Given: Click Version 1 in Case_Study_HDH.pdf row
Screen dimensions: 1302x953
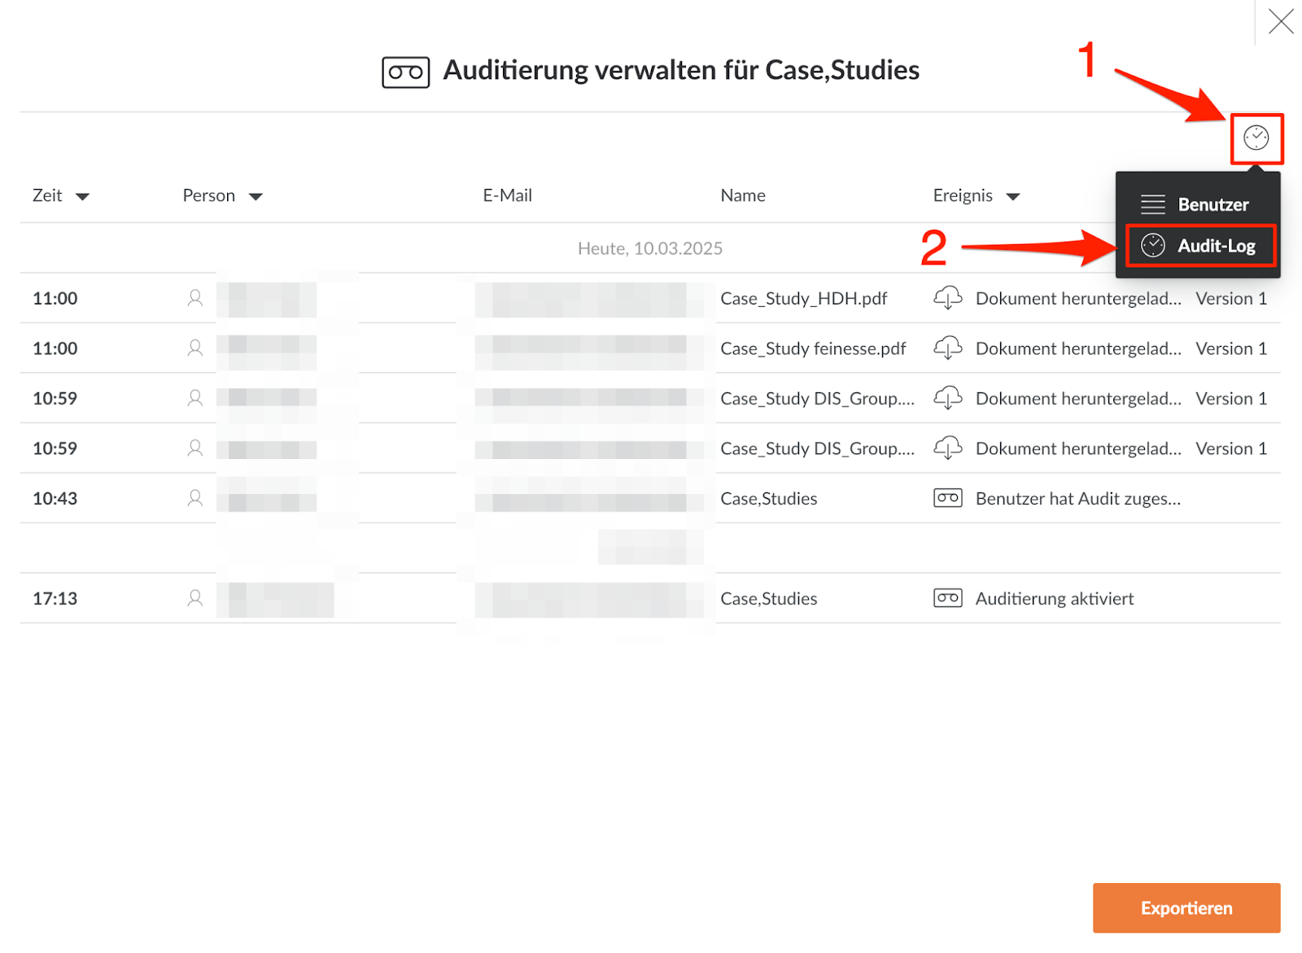Looking at the screenshot, I should [x=1230, y=299].
